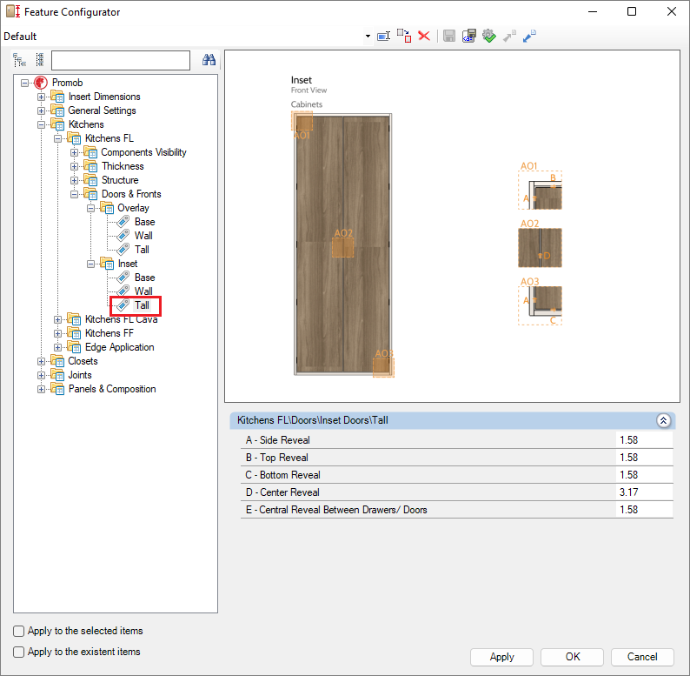Image resolution: width=690 pixels, height=676 pixels.
Task: Click the duplicate configuration icon in toolbar
Action: pyautogui.click(x=404, y=36)
